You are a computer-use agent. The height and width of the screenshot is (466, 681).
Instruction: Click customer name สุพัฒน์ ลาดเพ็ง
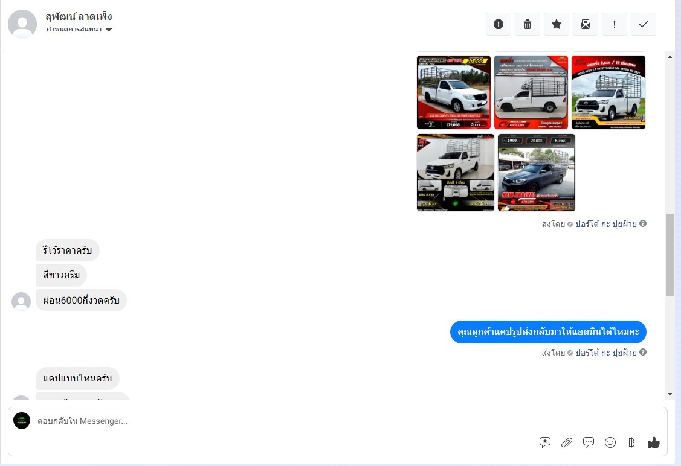tap(79, 16)
